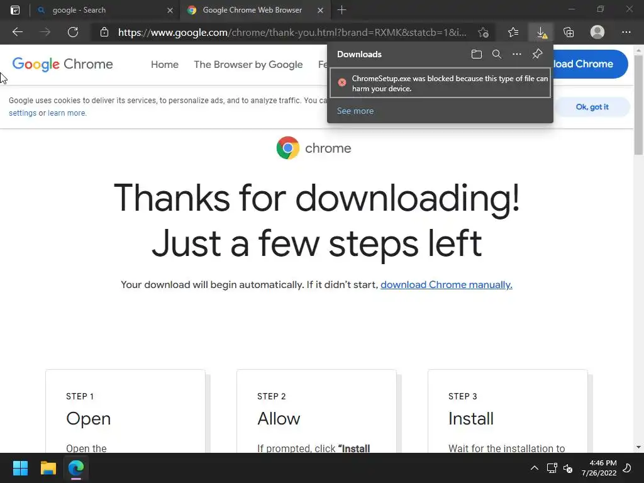Click download Chrome manually link

pyautogui.click(x=447, y=285)
